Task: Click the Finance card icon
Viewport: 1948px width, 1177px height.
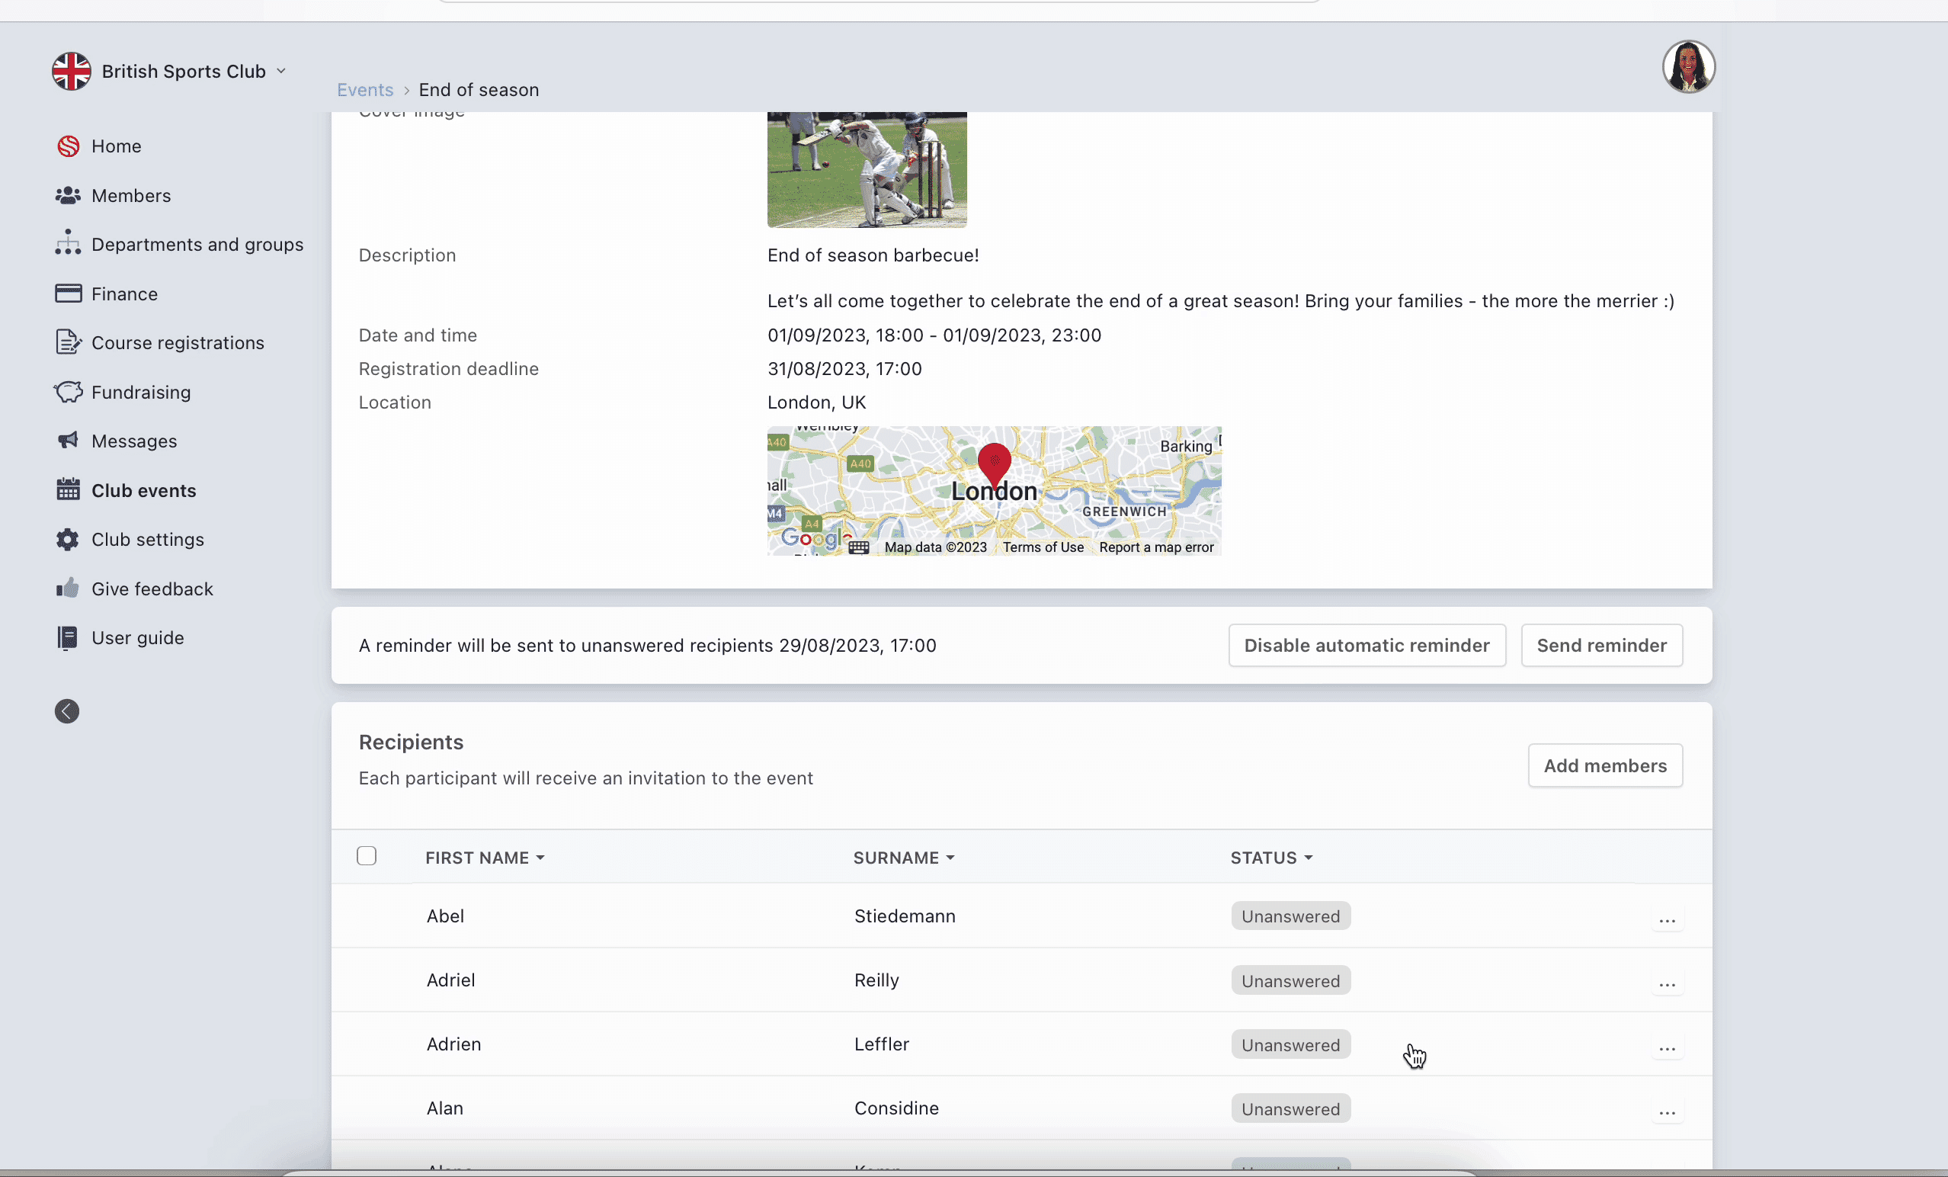Action: pyautogui.click(x=68, y=293)
